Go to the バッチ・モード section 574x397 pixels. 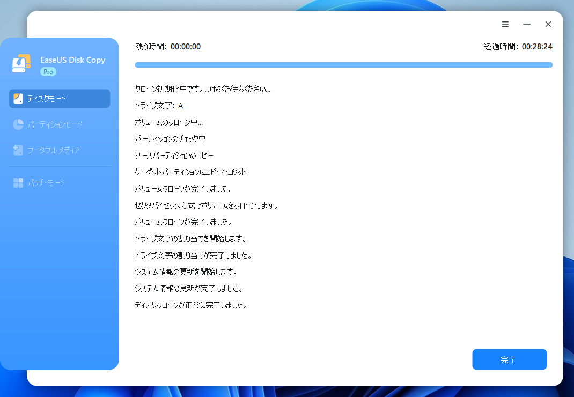pos(46,183)
